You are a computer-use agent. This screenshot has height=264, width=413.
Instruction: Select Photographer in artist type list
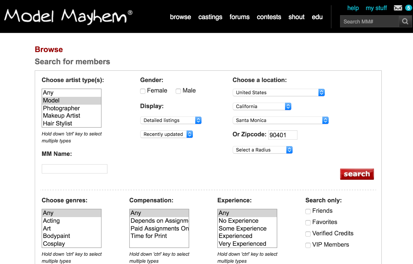click(x=72, y=108)
